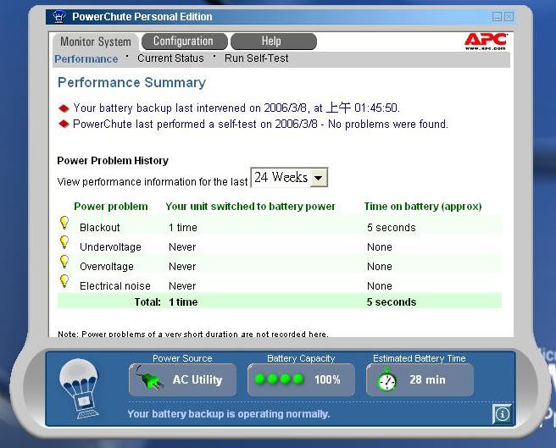Click the 'Estimated Battery Time' label
The width and height of the screenshot is (556, 448).
tap(420, 358)
